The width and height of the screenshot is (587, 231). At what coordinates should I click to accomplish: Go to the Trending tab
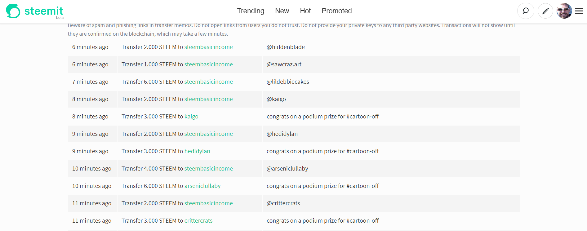(251, 11)
